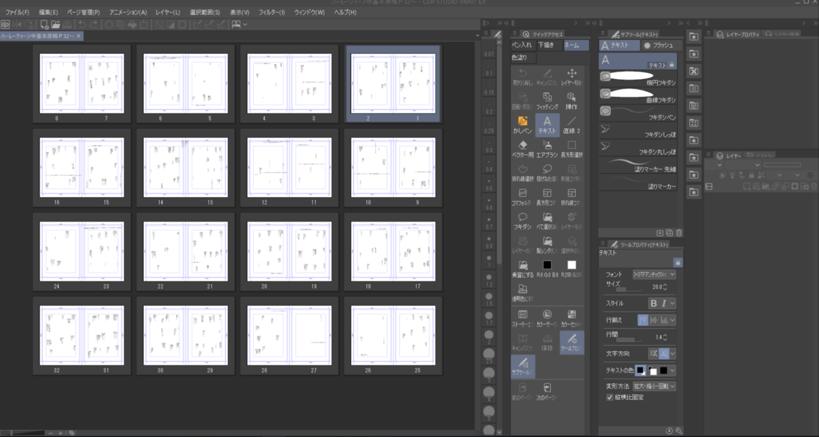Choose the レイヤー移動 move layer tool
Image resolution: width=819 pixels, height=437 pixels.
coord(572,76)
